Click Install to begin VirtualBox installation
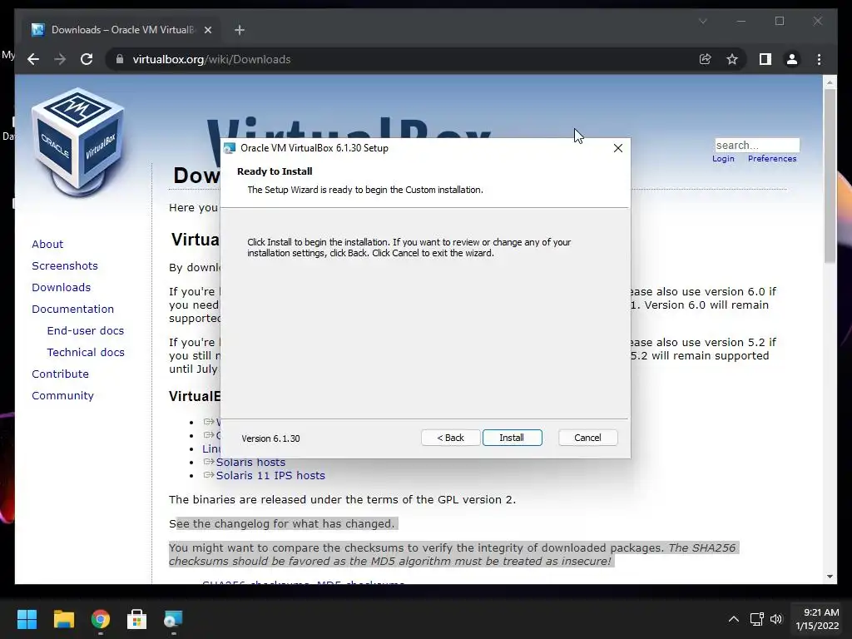This screenshot has height=639, width=852. [512, 438]
